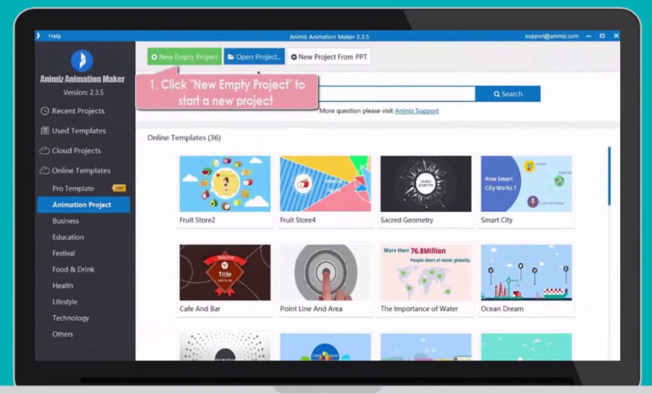Select the Business template category

click(66, 221)
